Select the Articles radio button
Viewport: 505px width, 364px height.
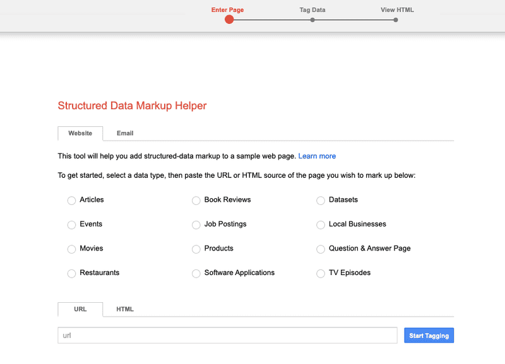coord(71,201)
